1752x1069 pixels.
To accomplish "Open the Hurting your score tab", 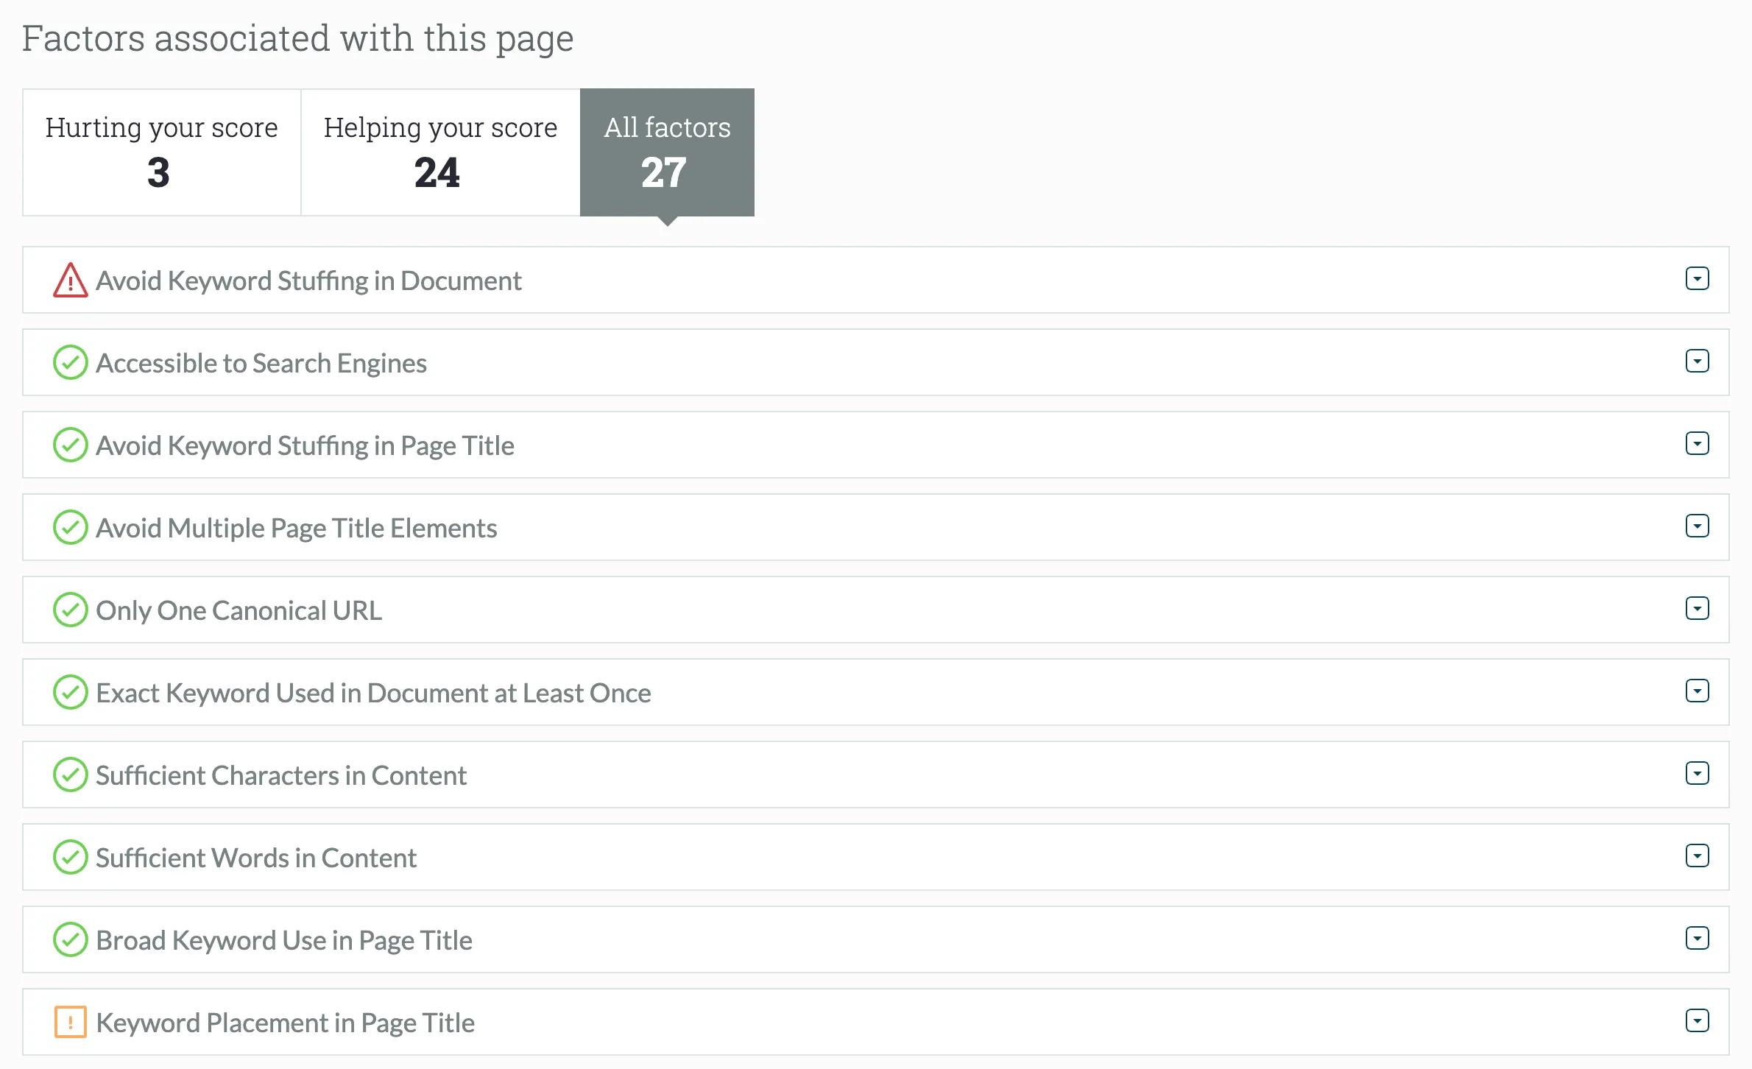I will pyautogui.click(x=162, y=152).
